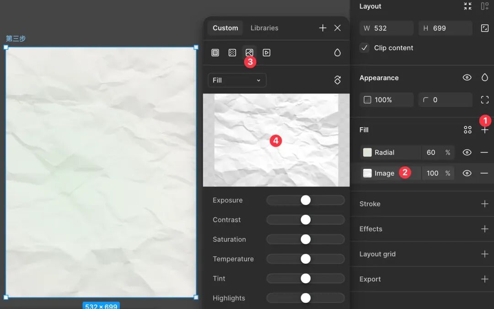Image resolution: width=494 pixels, height=309 pixels.
Task: Select the Video fill type icon
Action: 267,53
